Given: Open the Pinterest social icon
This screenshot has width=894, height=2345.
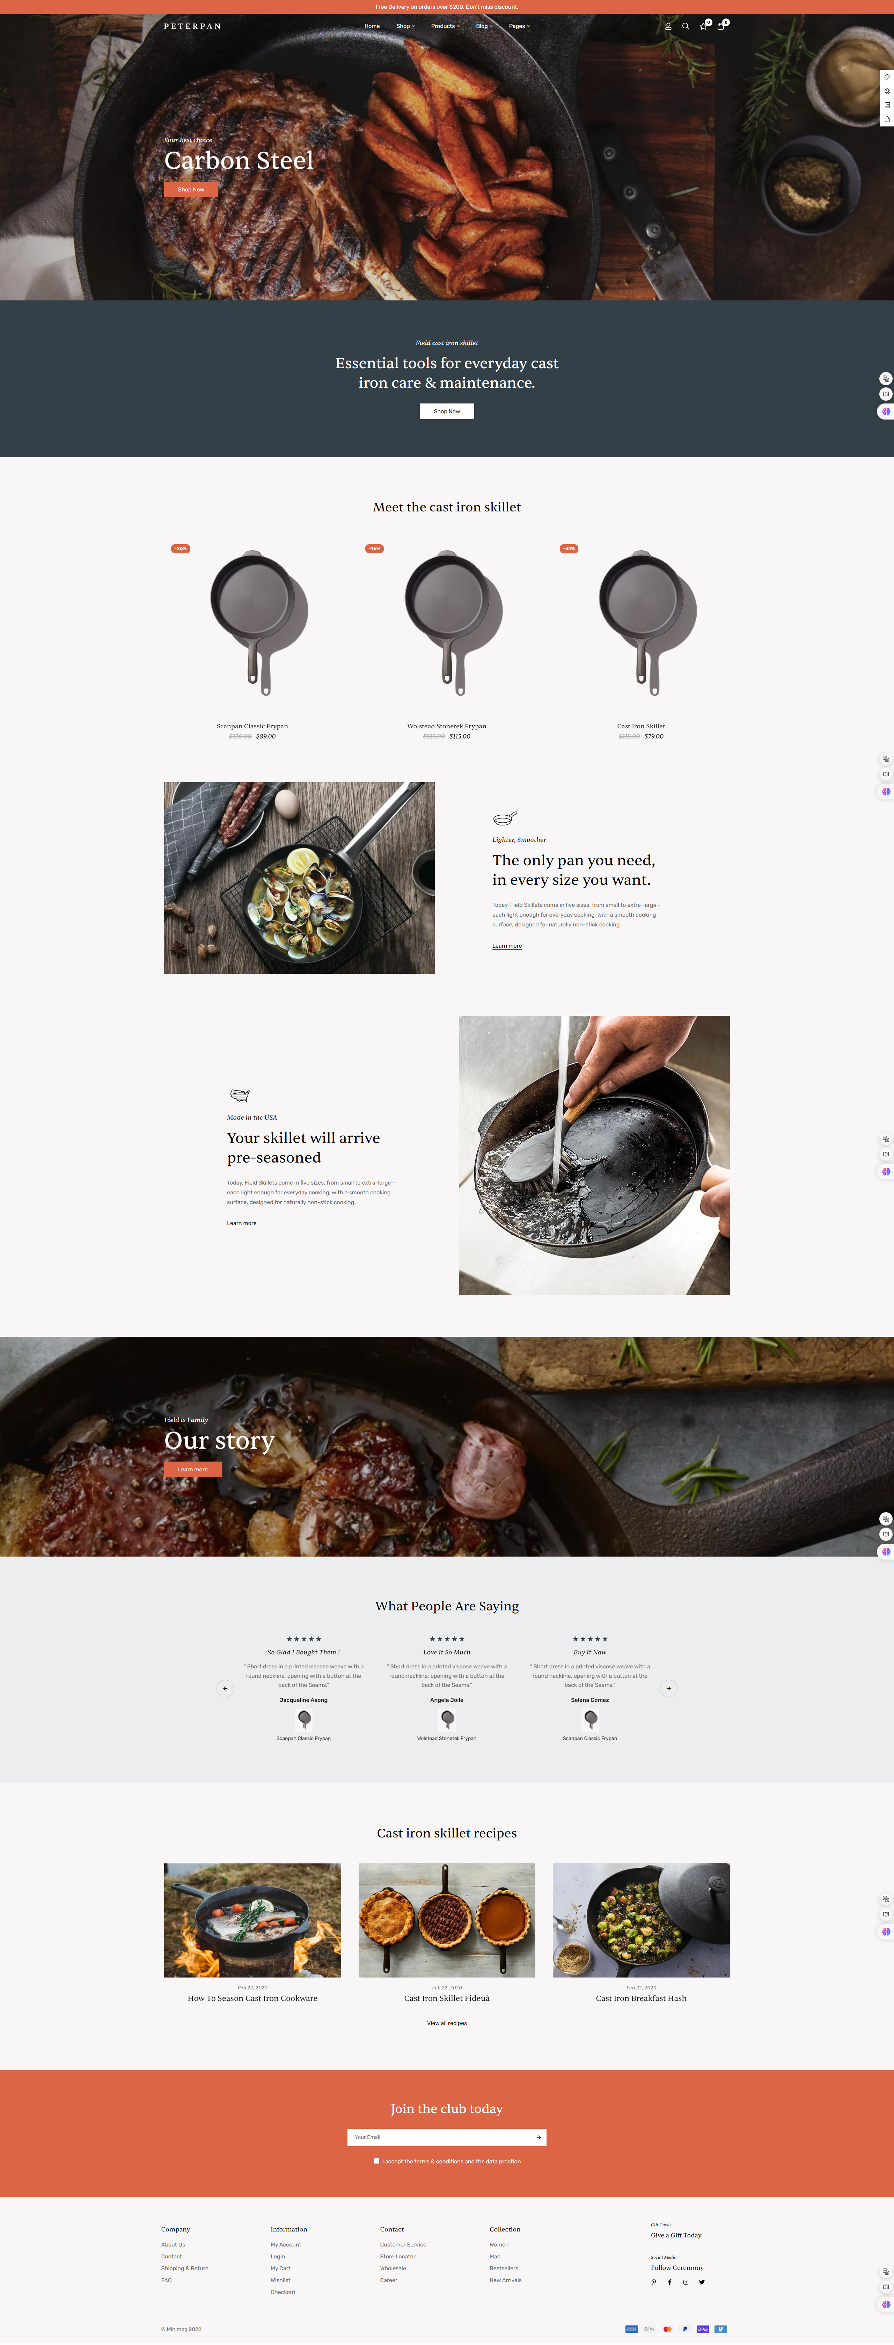Looking at the screenshot, I should pos(654,2282).
